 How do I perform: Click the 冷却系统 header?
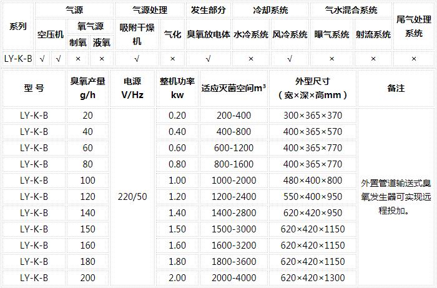(270, 10)
